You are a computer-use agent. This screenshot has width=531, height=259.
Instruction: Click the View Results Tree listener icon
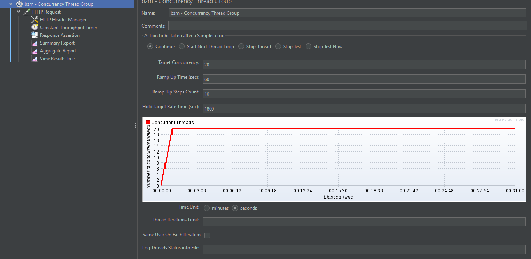click(x=35, y=58)
